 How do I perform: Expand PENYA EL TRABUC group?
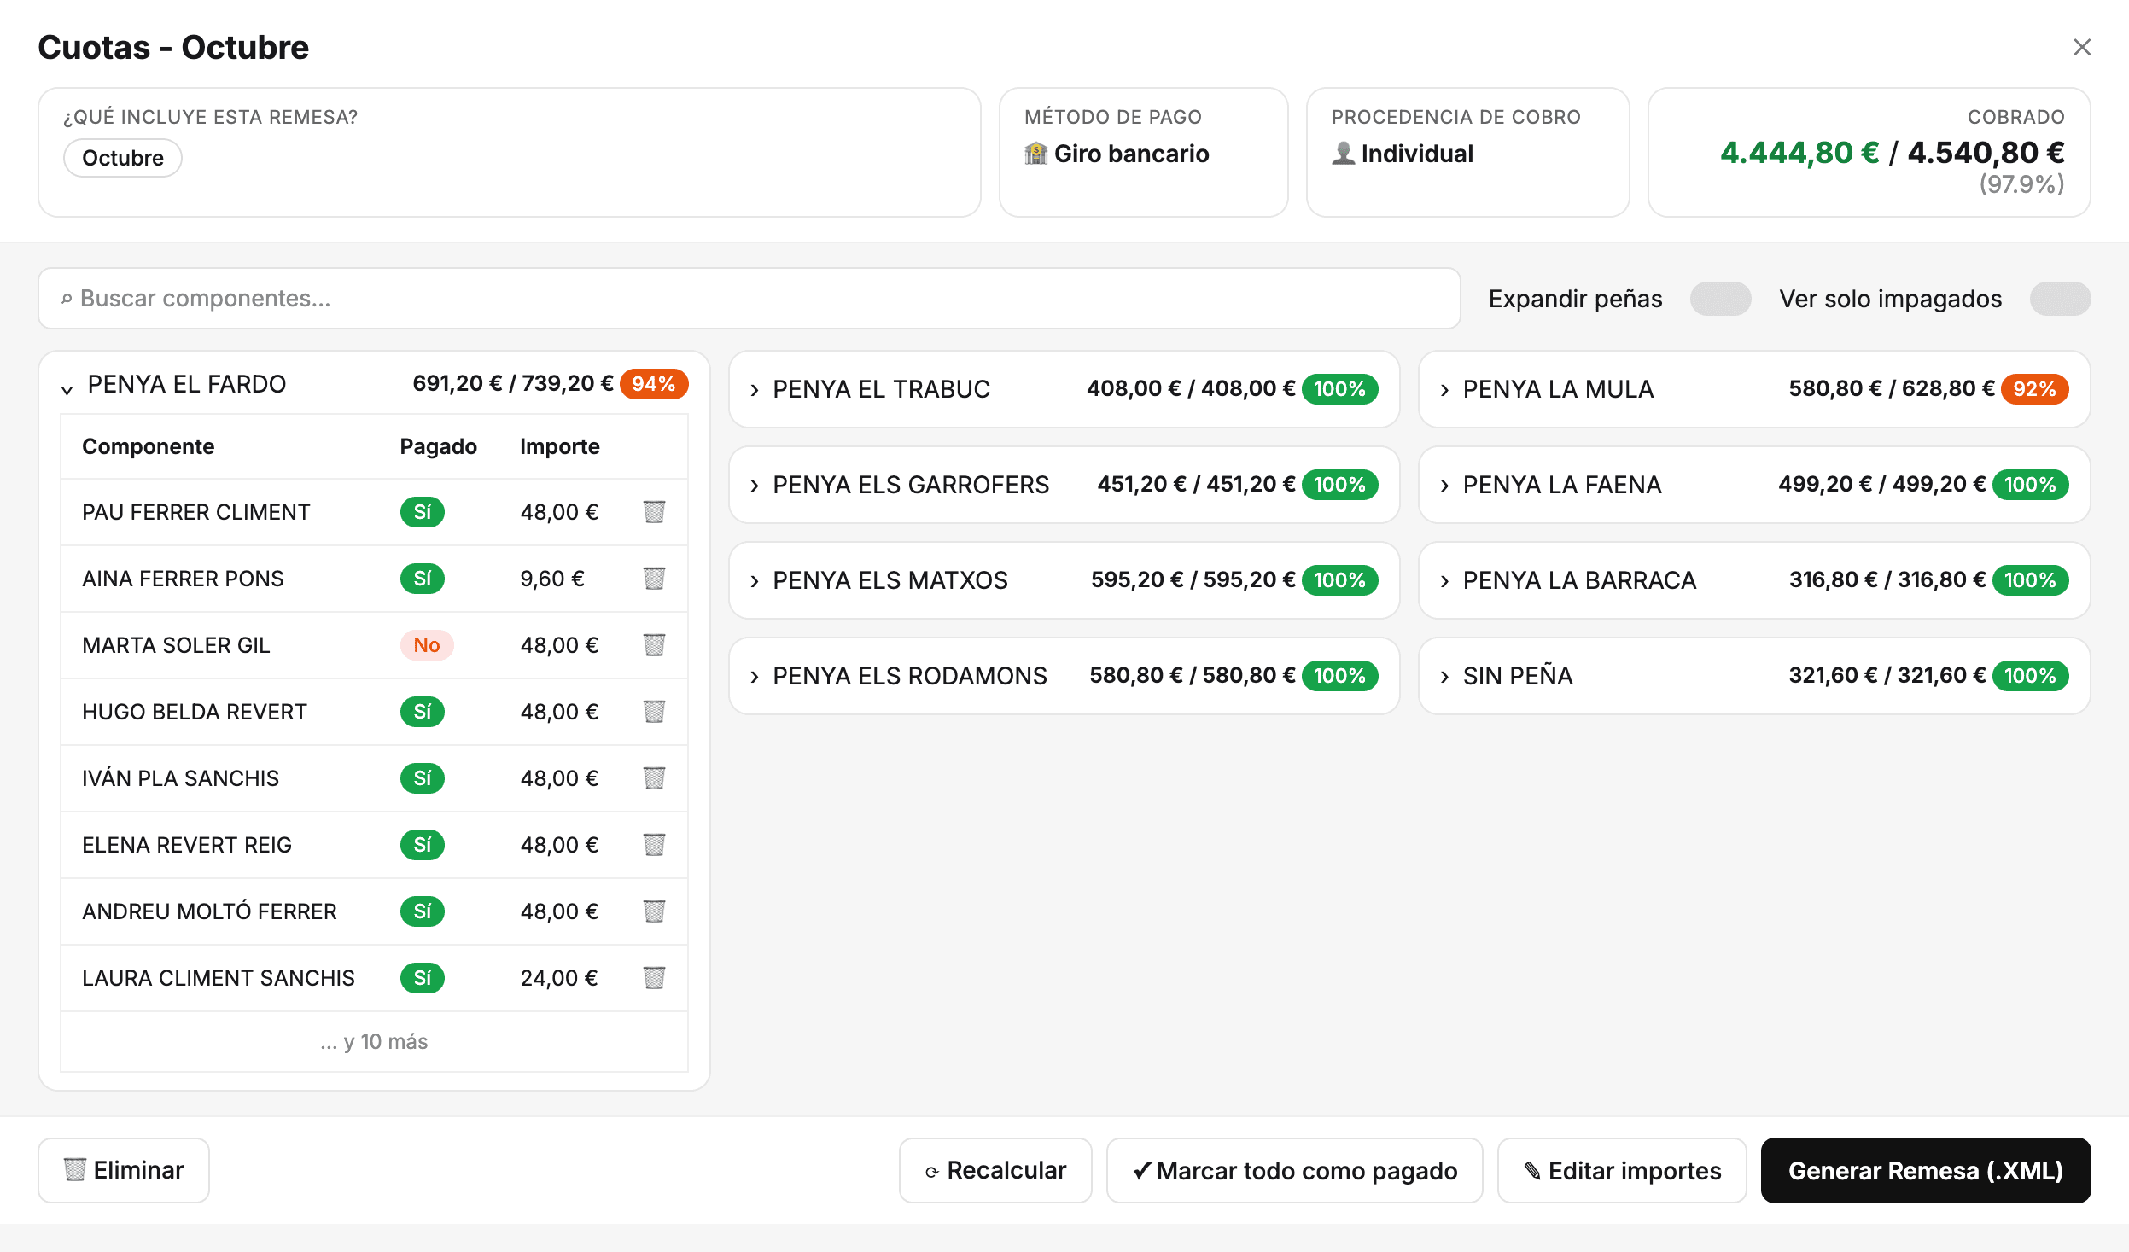click(x=1064, y=389)
